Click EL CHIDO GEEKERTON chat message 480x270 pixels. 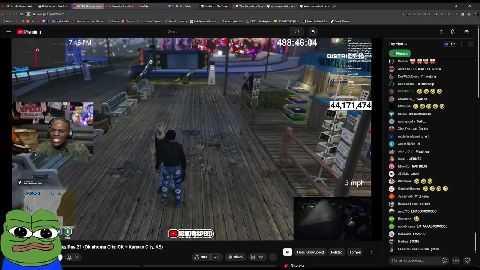click(414, 249)
